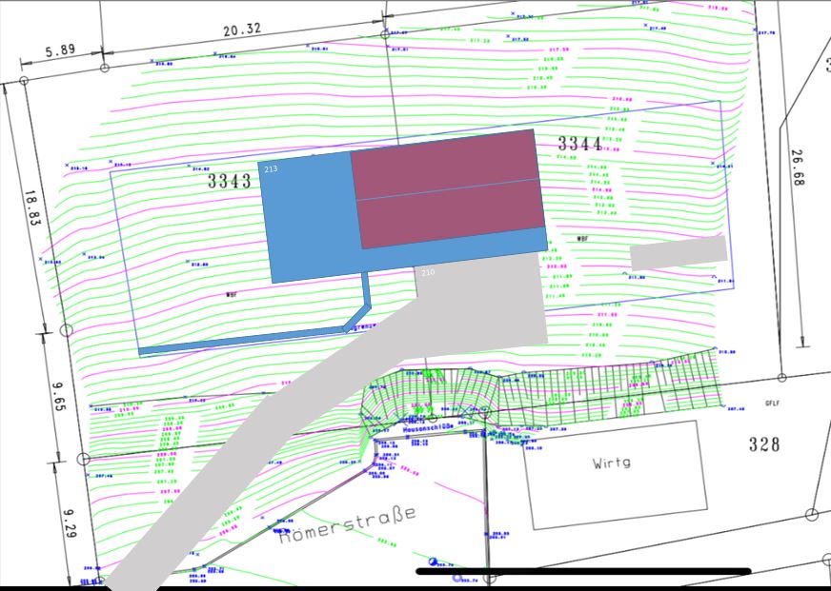This screenshot has height=591, width=831.
Task: Select the parcel number 3344 label
Action: point(579,144)
